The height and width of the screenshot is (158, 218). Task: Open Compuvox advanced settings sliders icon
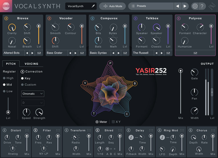[125, 53]
